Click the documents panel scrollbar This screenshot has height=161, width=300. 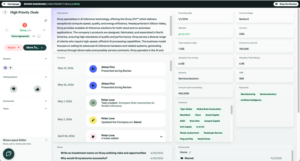[292, 155]
